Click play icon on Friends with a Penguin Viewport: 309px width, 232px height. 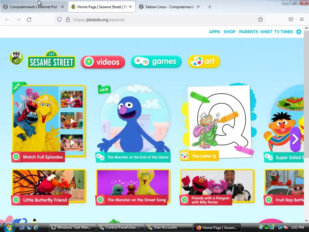point(185,200)
